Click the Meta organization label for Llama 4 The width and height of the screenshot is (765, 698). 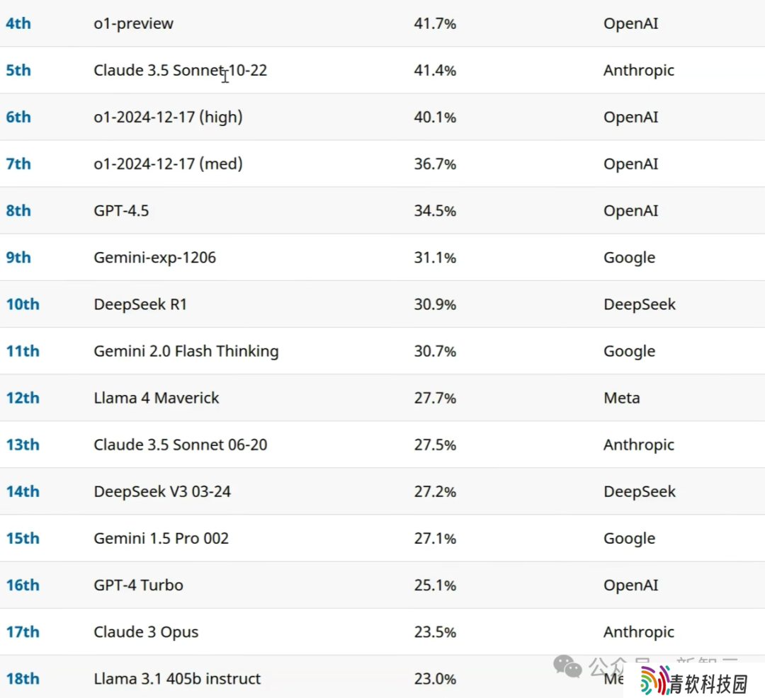[622, 398]
